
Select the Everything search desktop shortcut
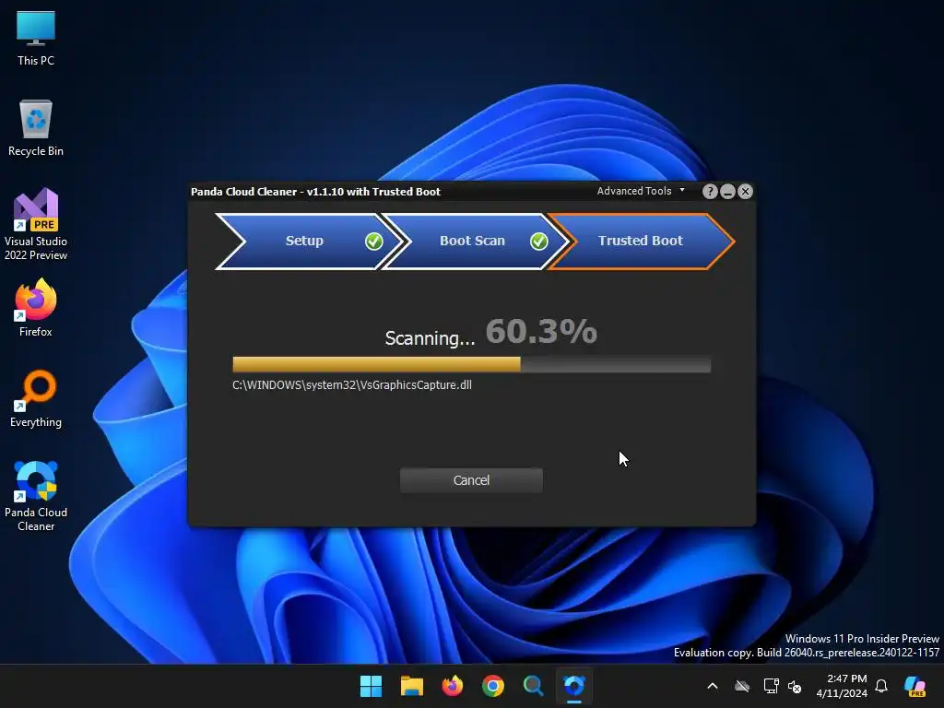pyautogui.click(x=36, y=398)
